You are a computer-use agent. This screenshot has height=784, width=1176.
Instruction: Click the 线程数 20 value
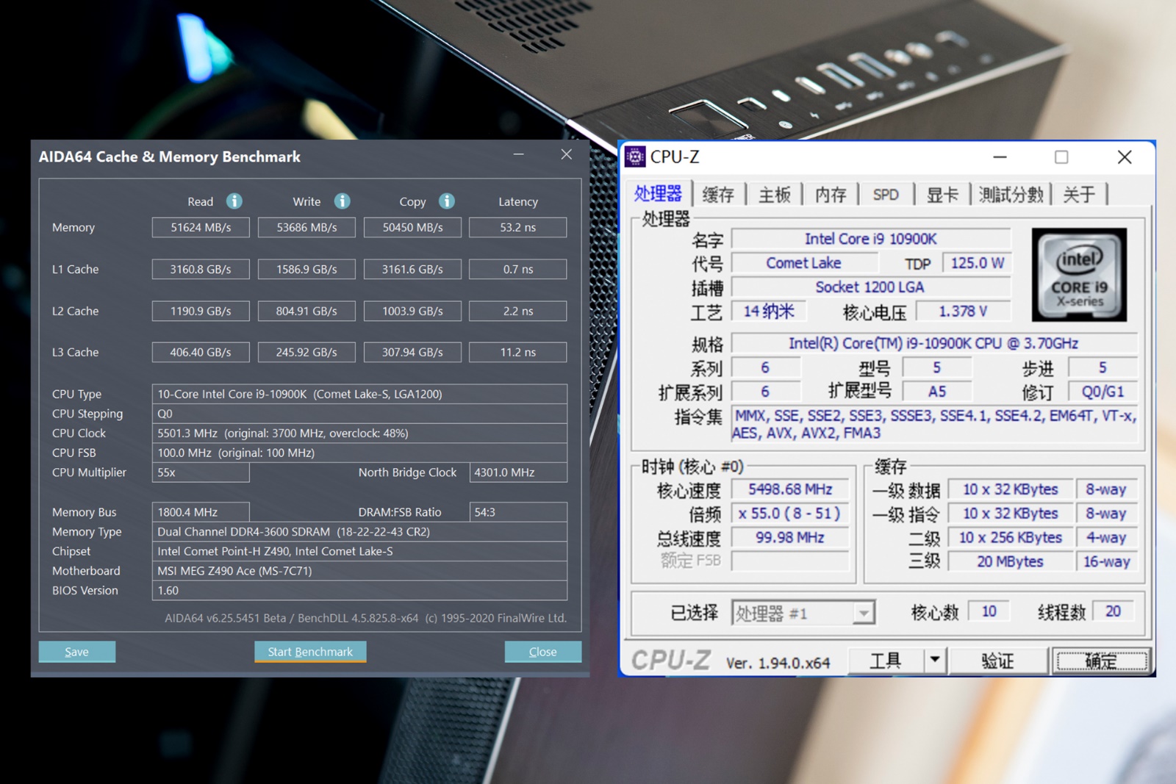click(1114, 611)
